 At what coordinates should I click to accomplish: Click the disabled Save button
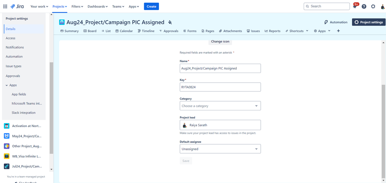[x=186, y=161]
